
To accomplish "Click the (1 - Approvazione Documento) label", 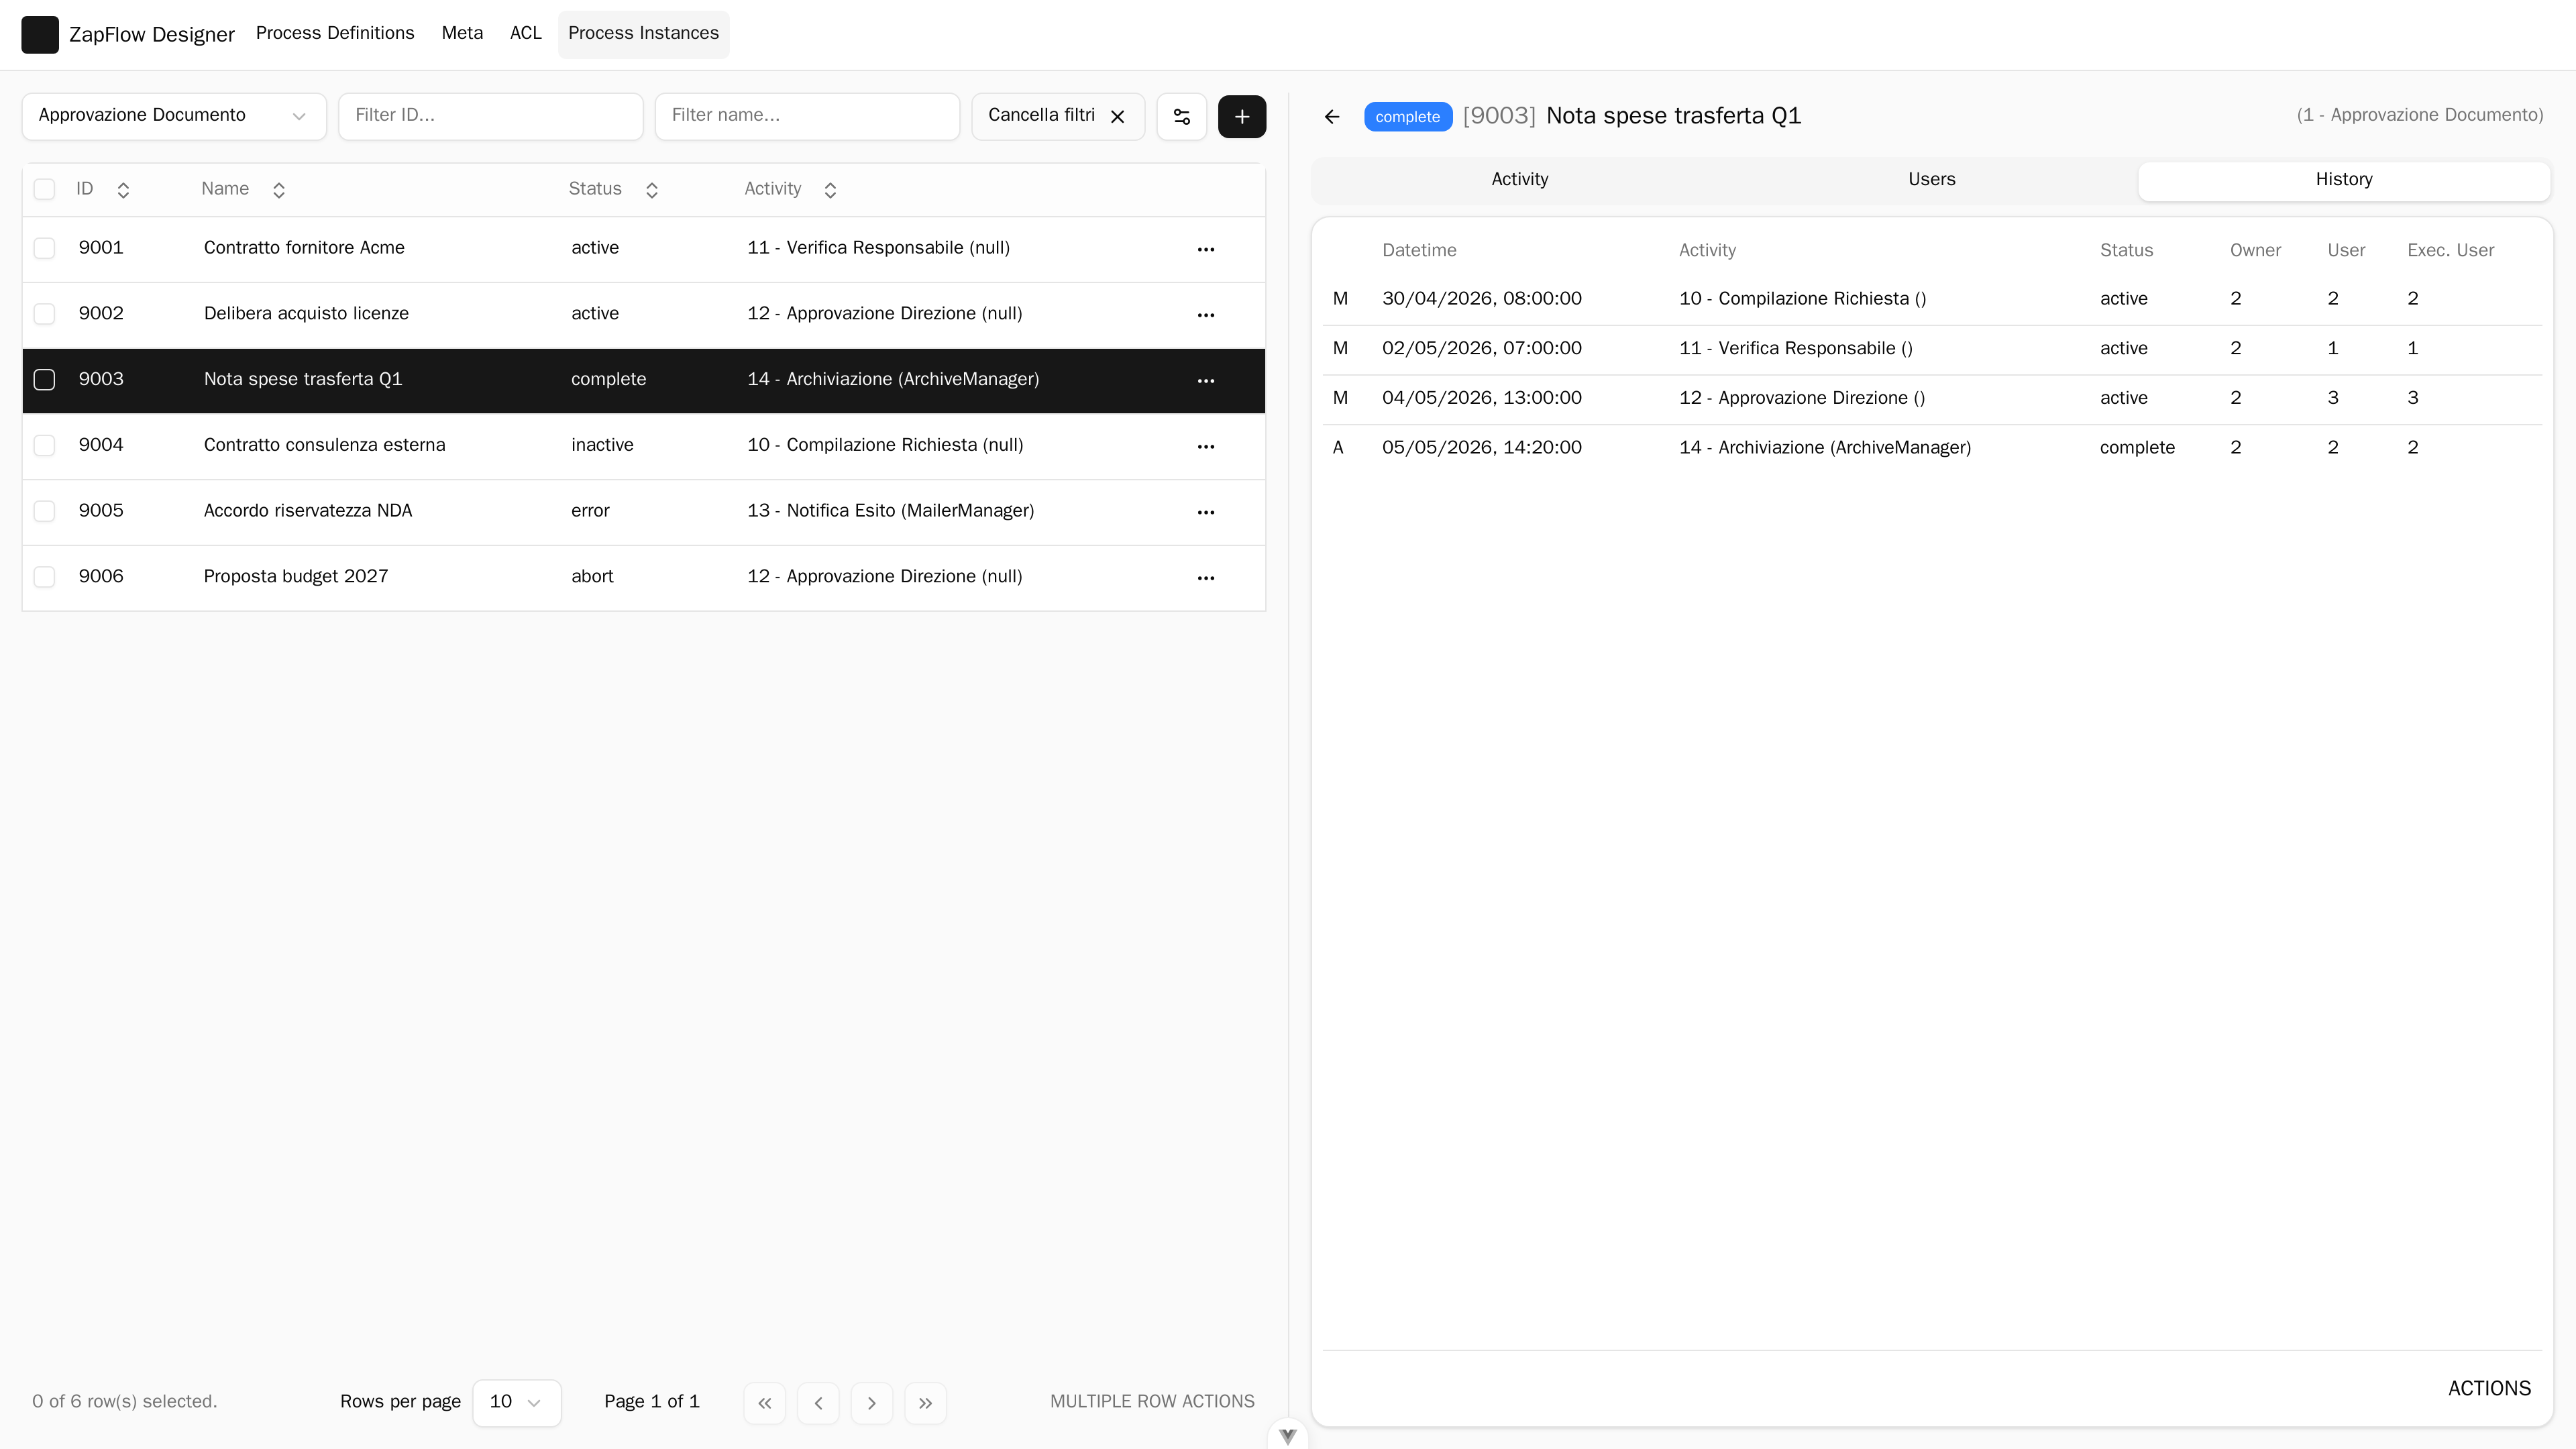I will (x=2420, y=115).
